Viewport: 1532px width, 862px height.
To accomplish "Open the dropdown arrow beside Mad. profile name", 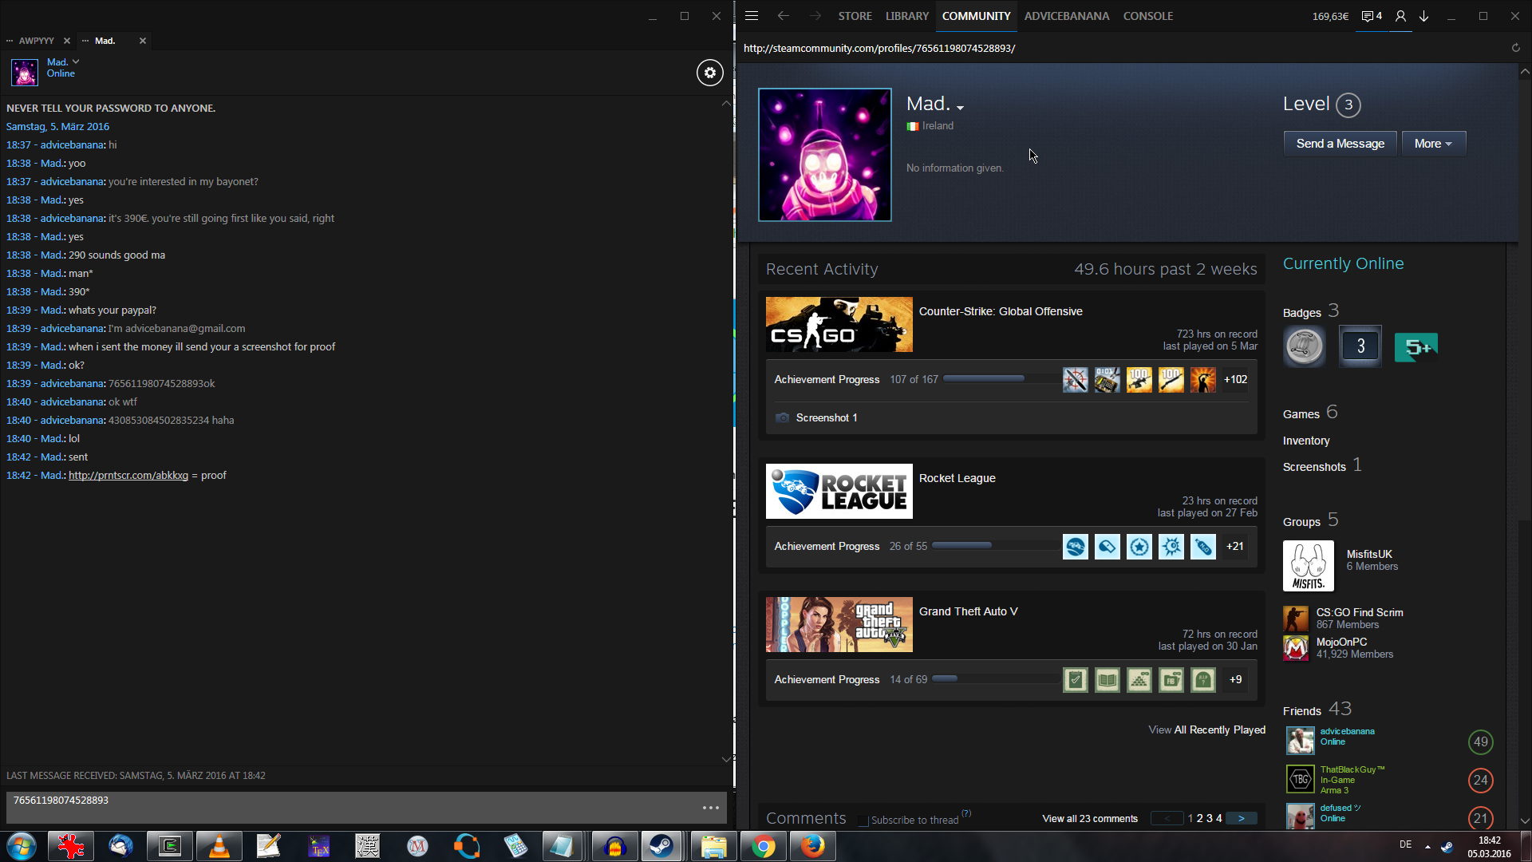I will pos(960,108).
